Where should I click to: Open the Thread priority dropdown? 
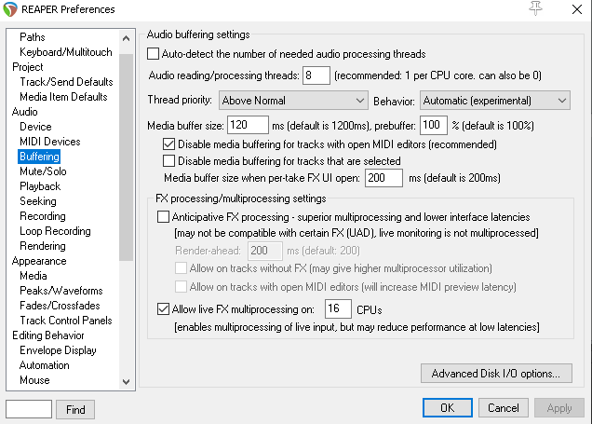pyautogui.click(x=293, y=101)
